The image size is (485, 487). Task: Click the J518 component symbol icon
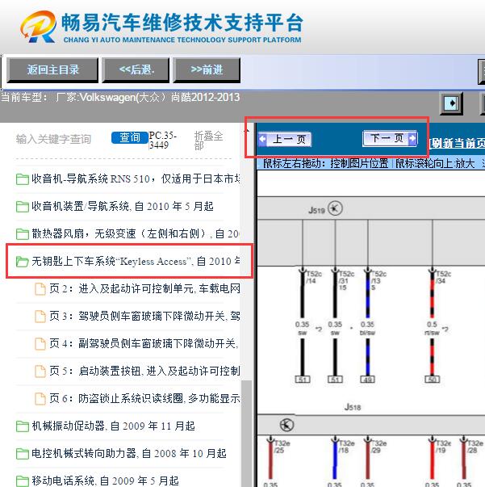[286, 425]
